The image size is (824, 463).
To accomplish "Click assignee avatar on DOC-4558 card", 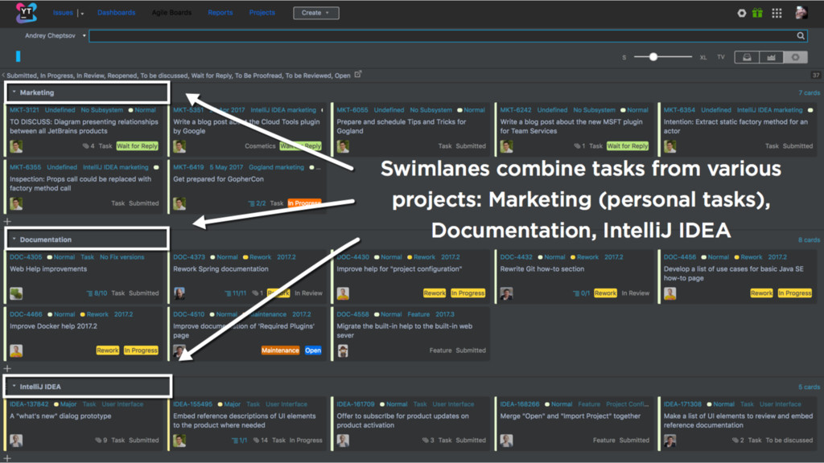I will (343, 350).
